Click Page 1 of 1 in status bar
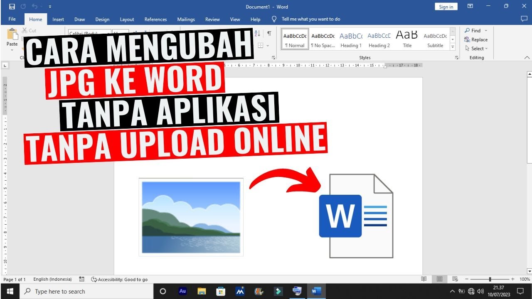Image resolution: width=532 pixels, height=299 pixels. point(14,279)
